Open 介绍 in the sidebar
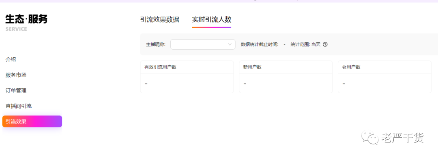This screenshot has height=157, width=438. [x=11, y=59]
